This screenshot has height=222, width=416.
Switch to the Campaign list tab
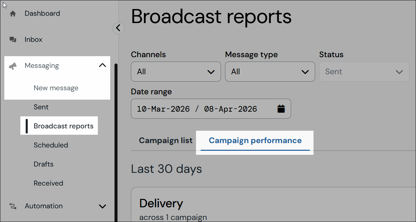[x=166, y=140]
